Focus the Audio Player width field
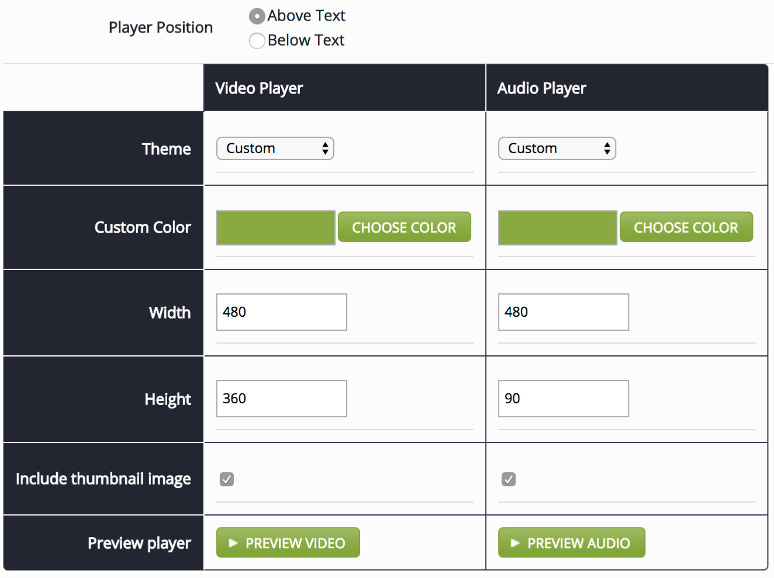Viewport: 774px width, 578px height. pyautogui.click(x=563, y=312)
